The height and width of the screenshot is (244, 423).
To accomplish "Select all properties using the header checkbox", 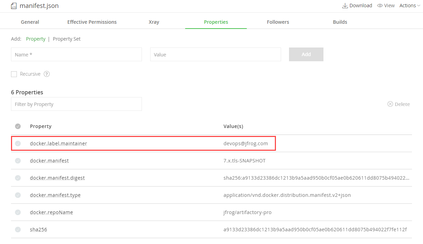I will tap(18, 126).
